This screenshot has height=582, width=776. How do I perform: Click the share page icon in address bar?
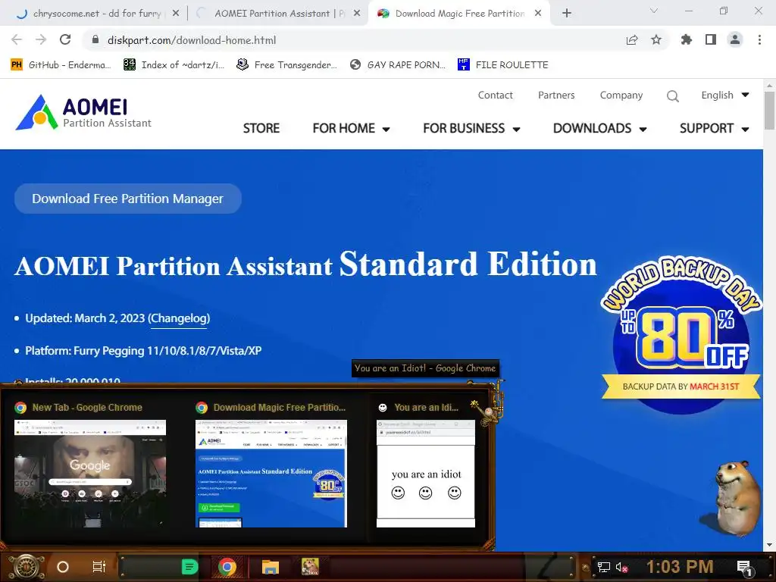pyautogui.click(x=632, y=40)
